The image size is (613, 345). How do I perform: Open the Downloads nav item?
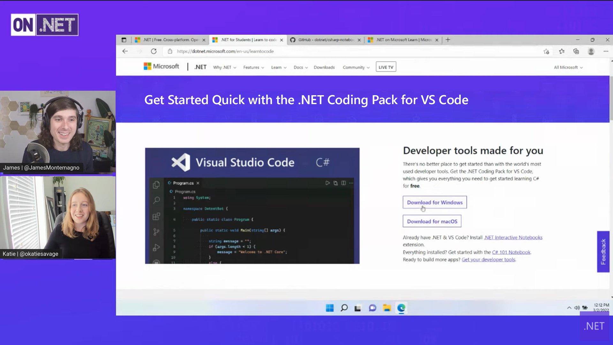(324, 67)
